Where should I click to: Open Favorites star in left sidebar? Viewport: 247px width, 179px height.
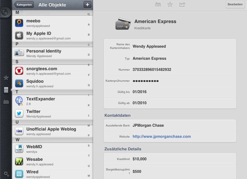[x=6, y=78]
